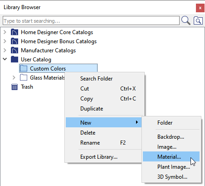
Task: Close the Library Browser panel
Action: point(200,8)
